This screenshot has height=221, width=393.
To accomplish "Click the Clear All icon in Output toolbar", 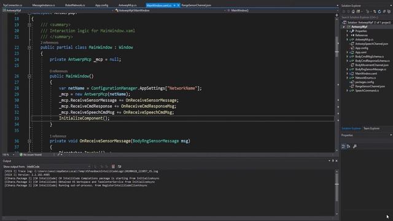I will pos(113,166).
